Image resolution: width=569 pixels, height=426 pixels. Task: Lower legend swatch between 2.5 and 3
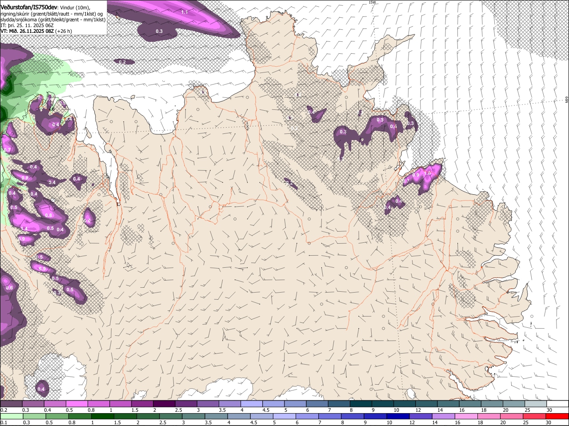point(171,416)
